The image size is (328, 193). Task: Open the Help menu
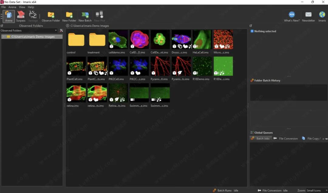coord(31,7)
